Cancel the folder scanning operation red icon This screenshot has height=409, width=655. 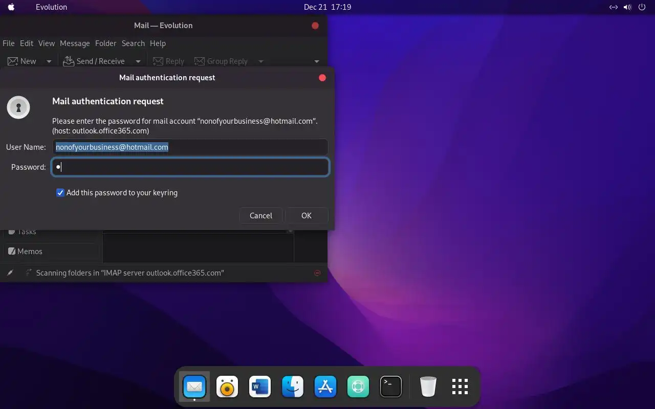pyautogui.click(x=317, y=273)
